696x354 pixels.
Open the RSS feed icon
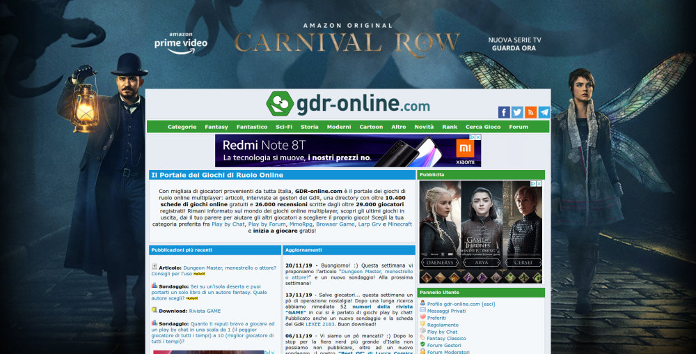(x=530, y=112)
